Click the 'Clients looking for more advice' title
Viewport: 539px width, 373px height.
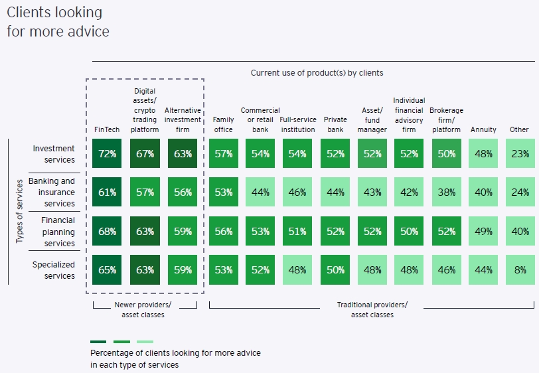[58, 21]
